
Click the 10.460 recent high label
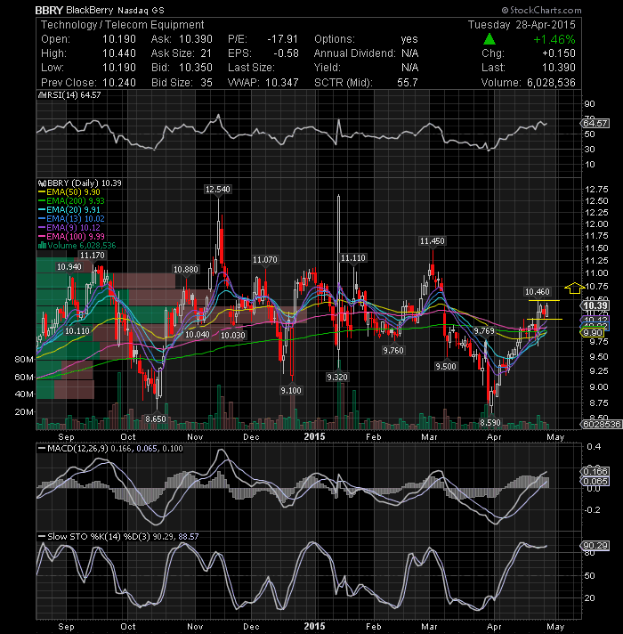537,291
